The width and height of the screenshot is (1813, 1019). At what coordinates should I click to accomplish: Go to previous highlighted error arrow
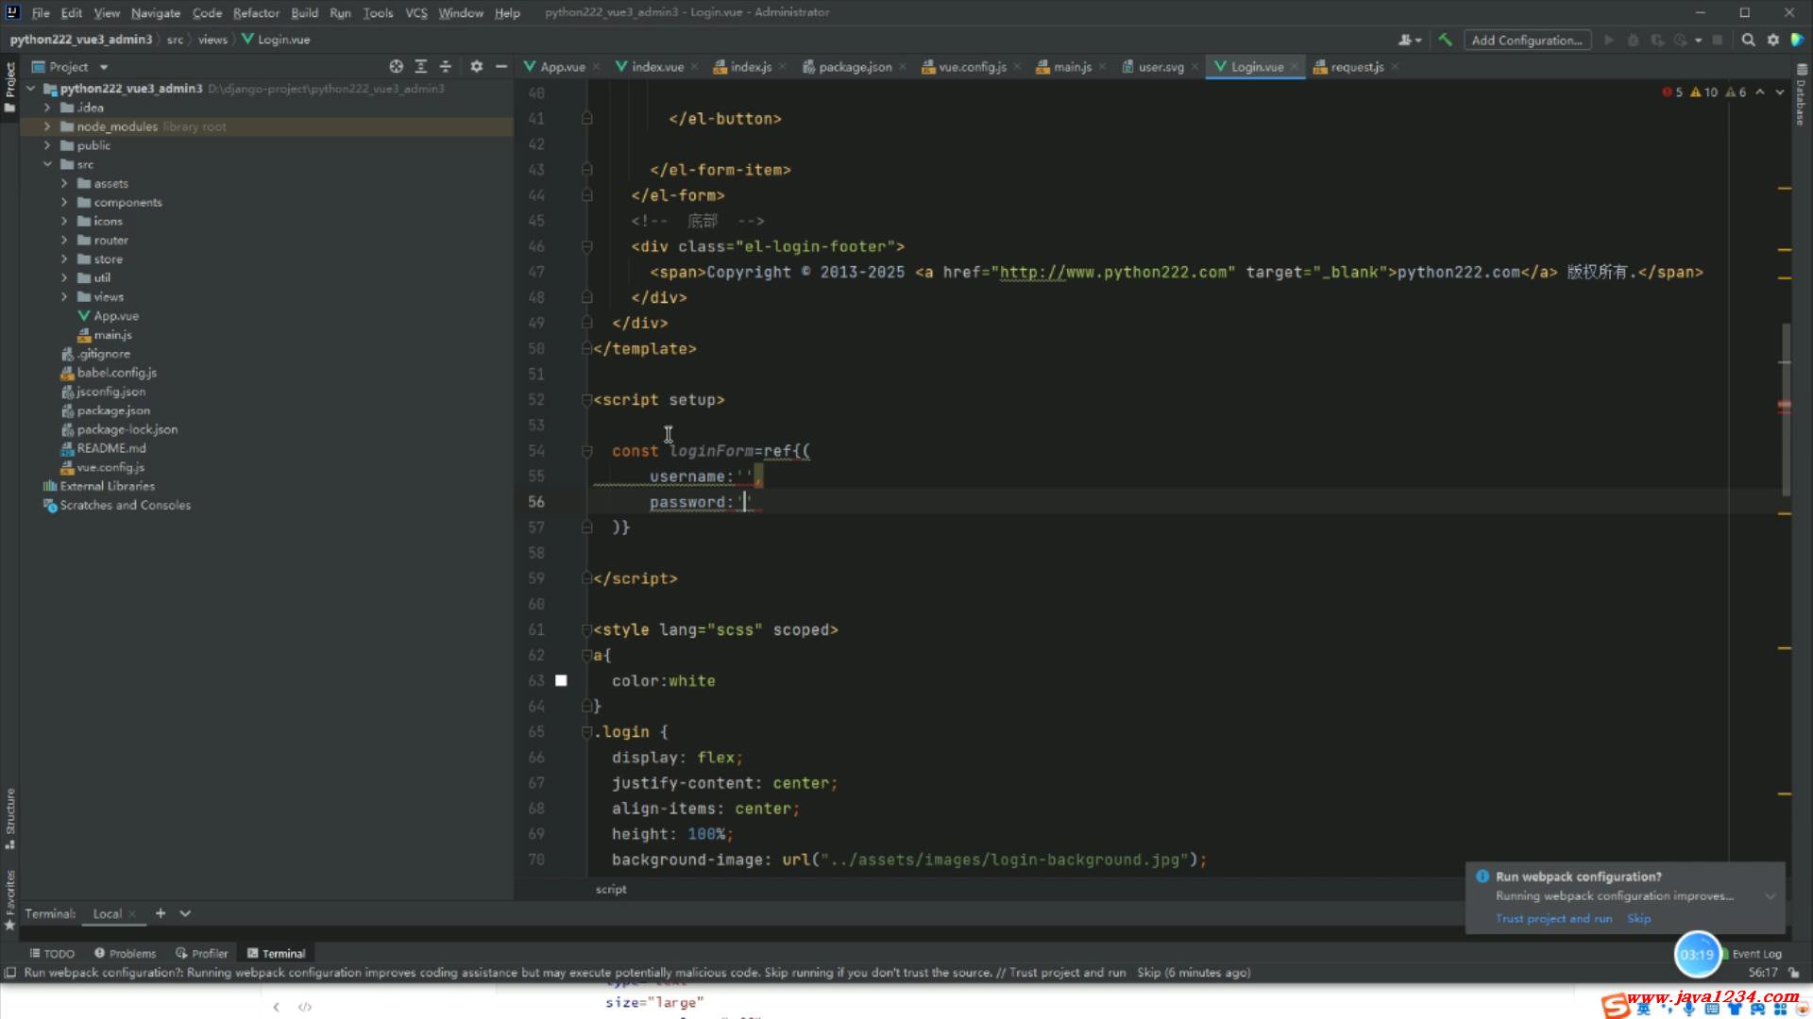(1760, 92)
